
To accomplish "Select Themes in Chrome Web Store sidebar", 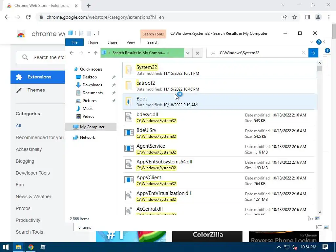I will [x=36, y=90].
